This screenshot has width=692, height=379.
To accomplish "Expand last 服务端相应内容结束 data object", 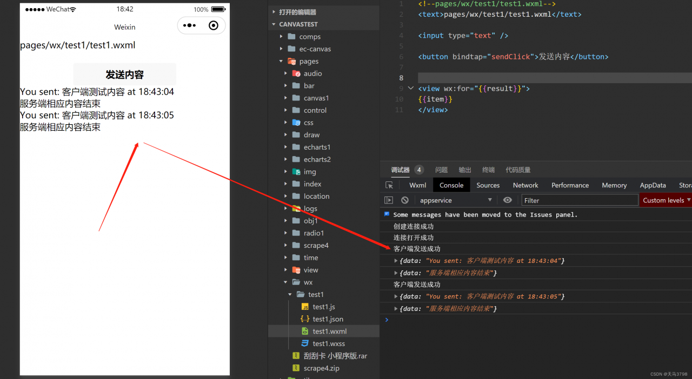I will (x=396, y=309).
